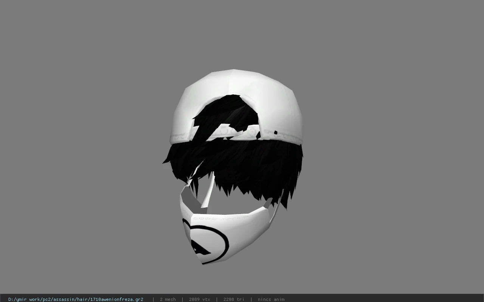Click the file path ending in 1710awenionfreza.gr2

coord(76,299)
